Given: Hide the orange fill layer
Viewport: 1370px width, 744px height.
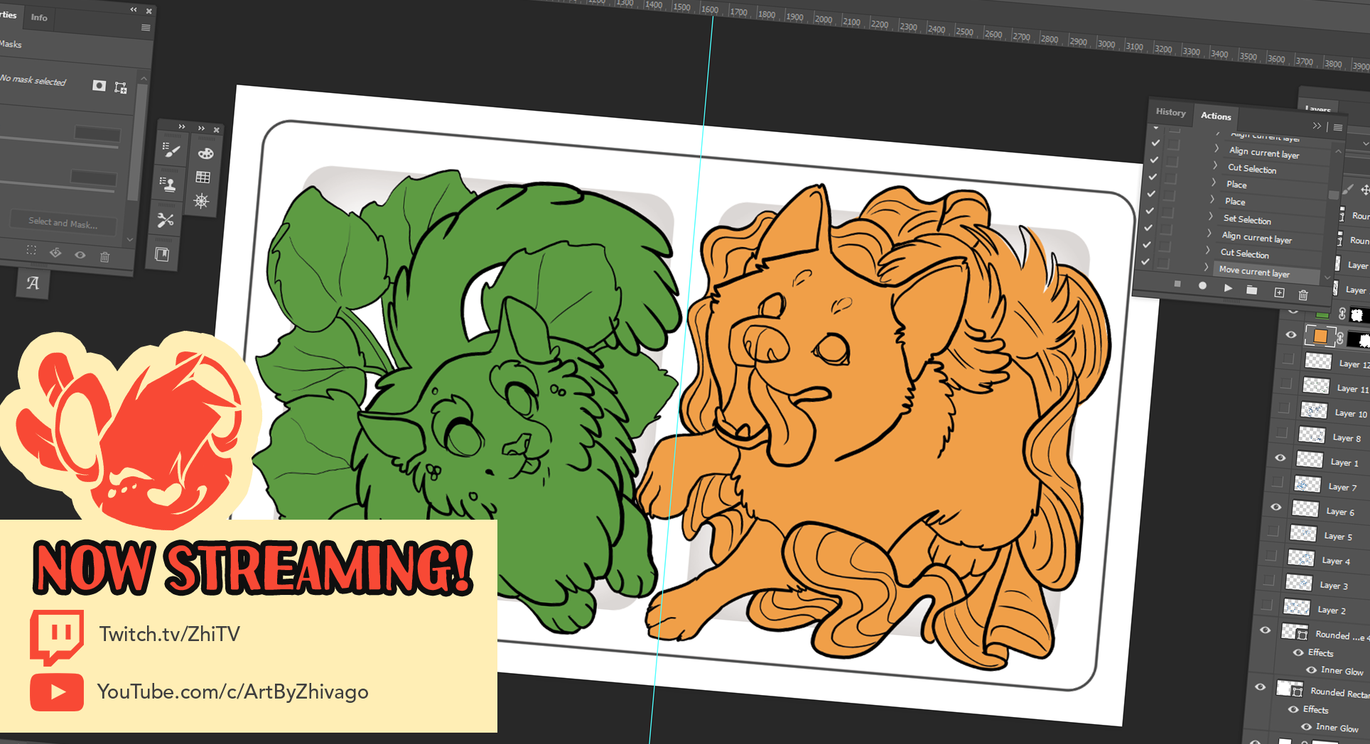Looking at the screenshot, I should pos(1291,334).
